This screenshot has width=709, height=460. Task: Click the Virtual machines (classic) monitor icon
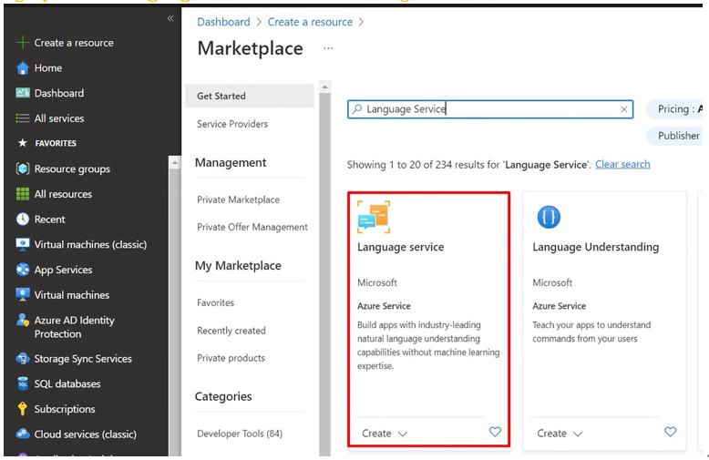(22, 244)
